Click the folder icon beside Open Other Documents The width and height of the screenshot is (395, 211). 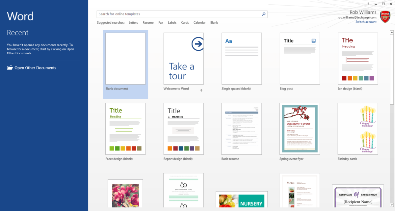[10, 68]
